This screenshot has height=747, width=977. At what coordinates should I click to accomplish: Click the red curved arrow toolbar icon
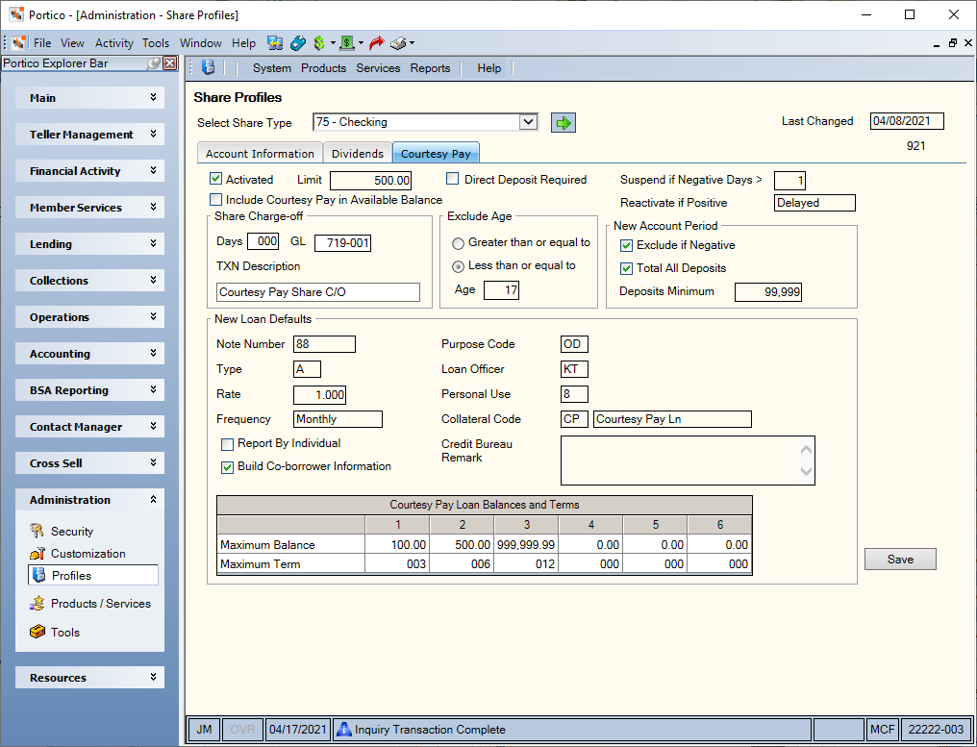tap(376, 42)
